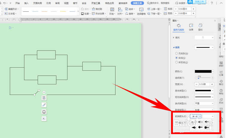Open the black 颜色 line color swatch
The height and width of the screenshot is (138, 226).
pyautogui.click(x=204, y=72)
